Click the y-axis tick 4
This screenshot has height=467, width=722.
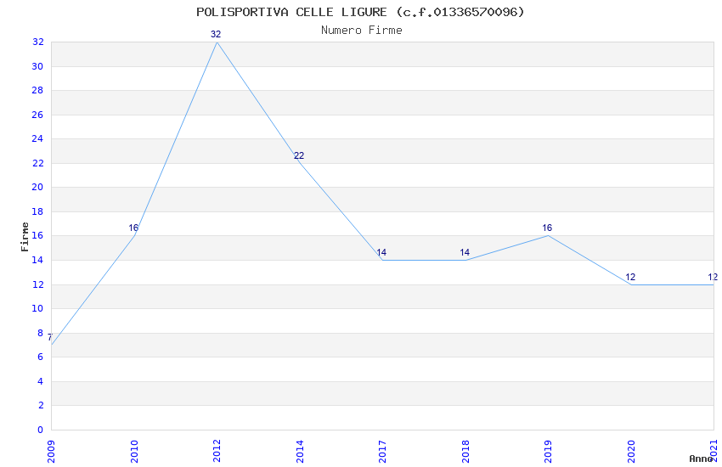click(x=41, y=381)
